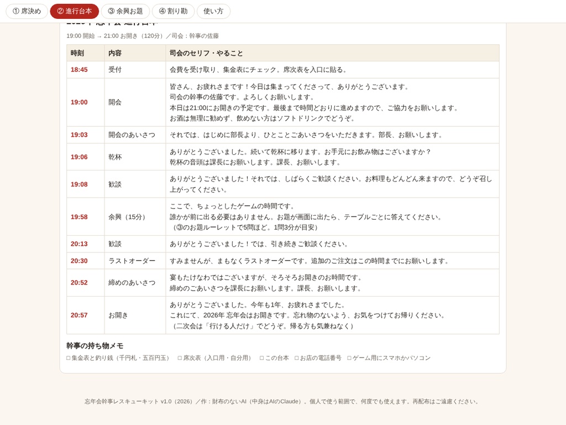Click the 歓談 cell at 20:13

(x=135, y=244)
